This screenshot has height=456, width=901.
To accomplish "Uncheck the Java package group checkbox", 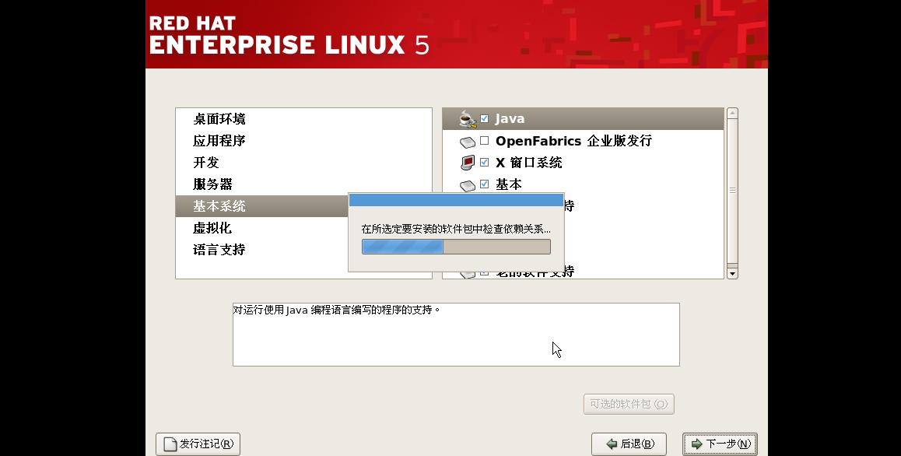I will [483, 118].
